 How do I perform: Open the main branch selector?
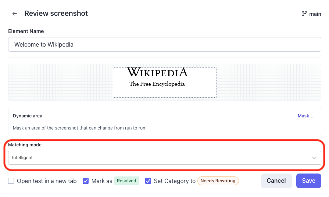click(311, 14)
